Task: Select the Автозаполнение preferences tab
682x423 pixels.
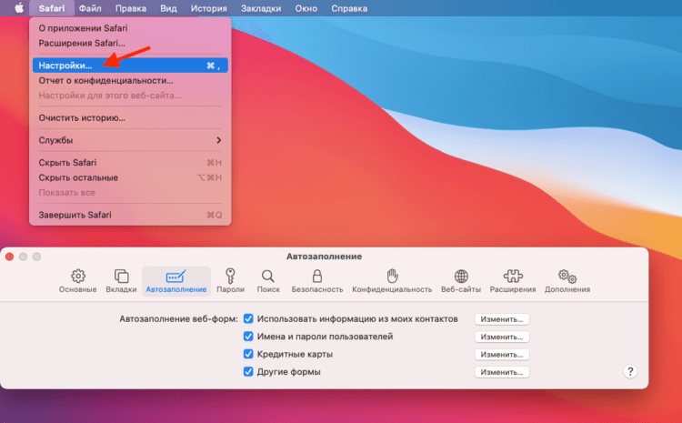Action: 176,281
